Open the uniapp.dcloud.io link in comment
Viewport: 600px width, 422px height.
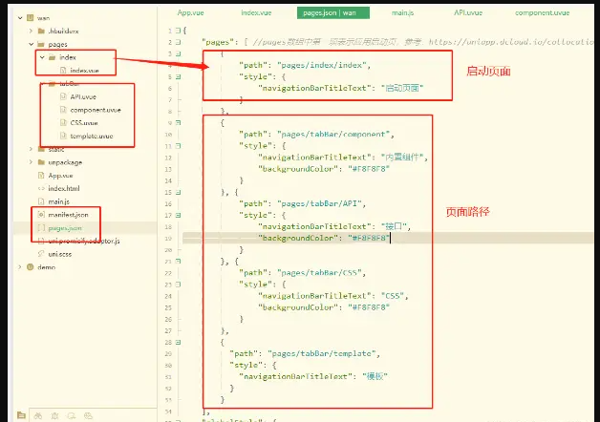point(511,42)
